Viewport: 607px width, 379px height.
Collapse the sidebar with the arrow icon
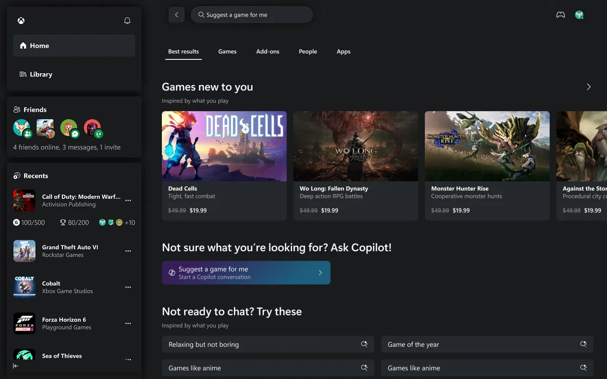click(16, 366)
